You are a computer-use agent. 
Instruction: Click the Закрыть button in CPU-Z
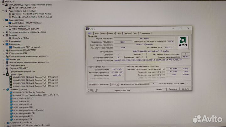point(186,89)
